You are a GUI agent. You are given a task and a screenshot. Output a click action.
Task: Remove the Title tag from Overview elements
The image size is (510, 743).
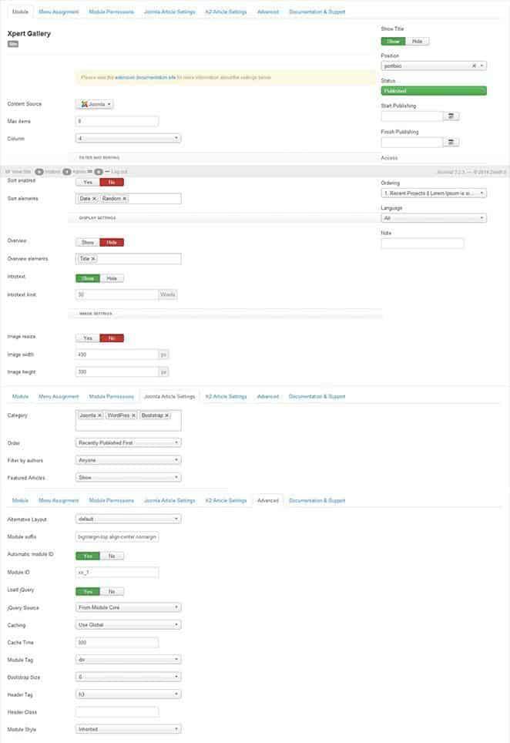pyautogui.click(x=93, y=259)
